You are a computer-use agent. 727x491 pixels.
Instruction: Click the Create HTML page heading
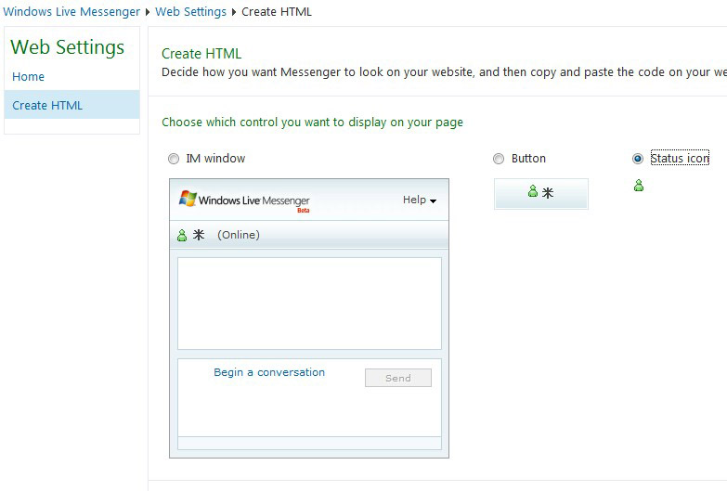[x=201, y=53]
